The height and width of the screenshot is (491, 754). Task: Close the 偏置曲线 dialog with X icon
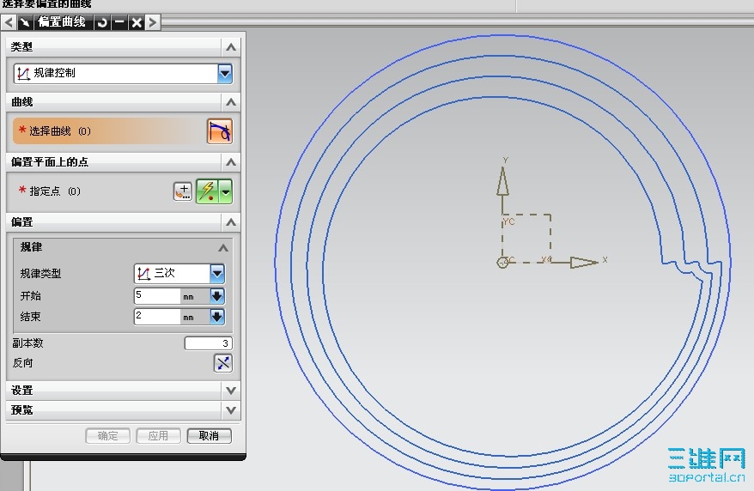(137, 22)
